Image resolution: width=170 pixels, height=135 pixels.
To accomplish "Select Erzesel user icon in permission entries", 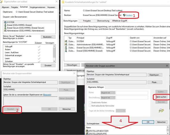I will (66, 51).
